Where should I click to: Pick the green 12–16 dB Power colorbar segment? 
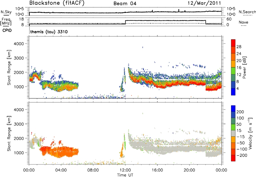(233, 71)
